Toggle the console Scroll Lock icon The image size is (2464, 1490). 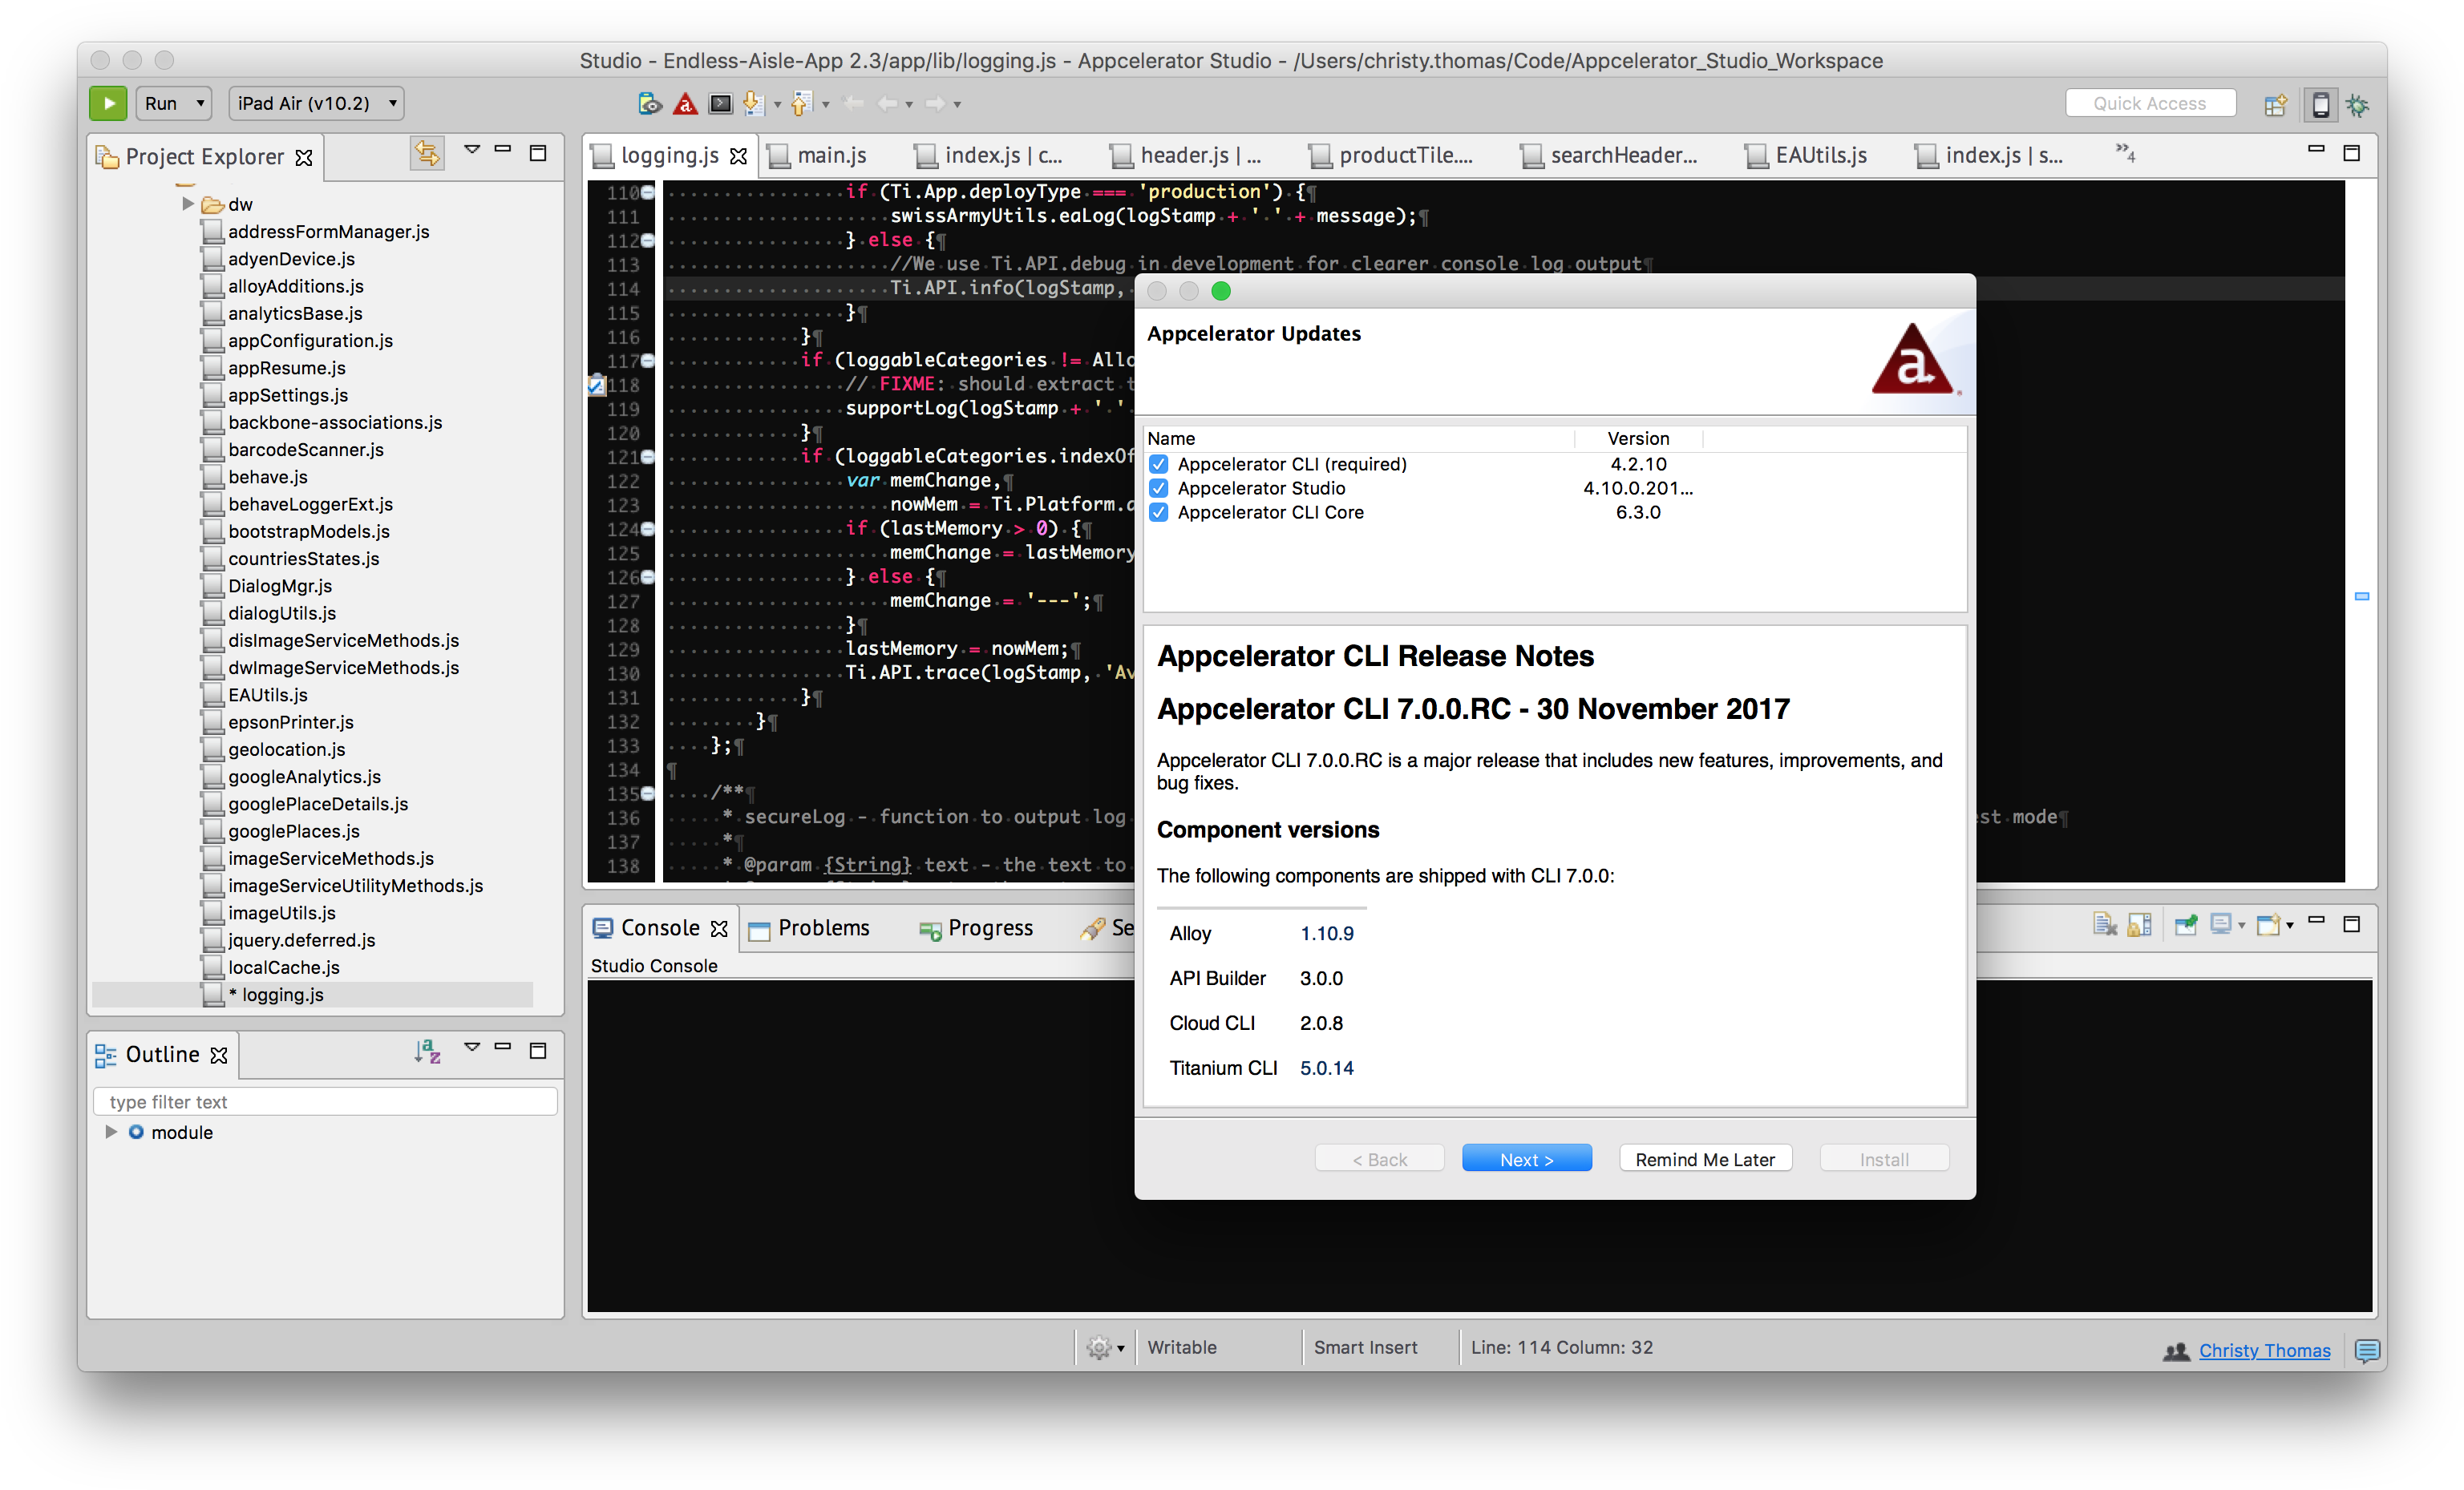pos(2139,926)
